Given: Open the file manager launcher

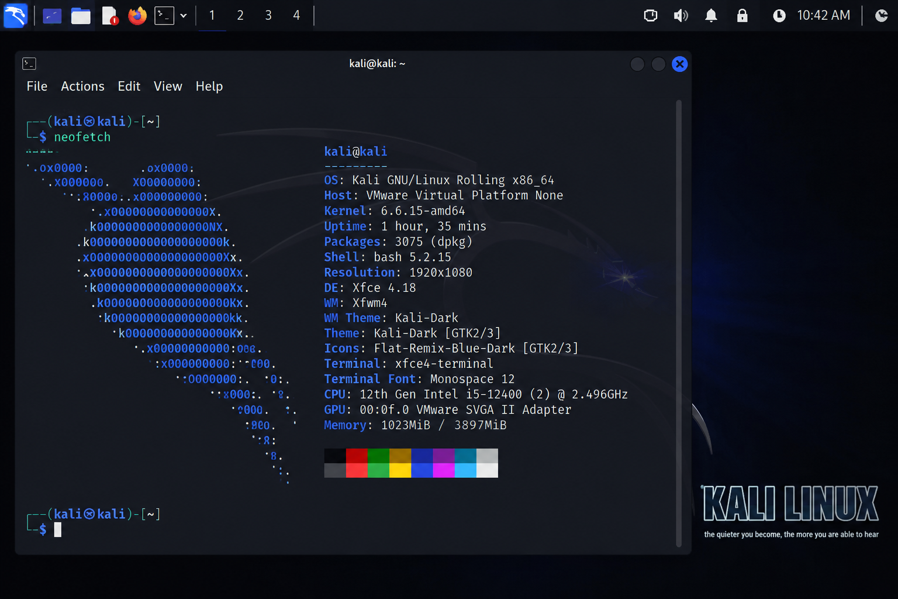Looking at the screenshot, I should pyautogui.click(x=81, y=16).
